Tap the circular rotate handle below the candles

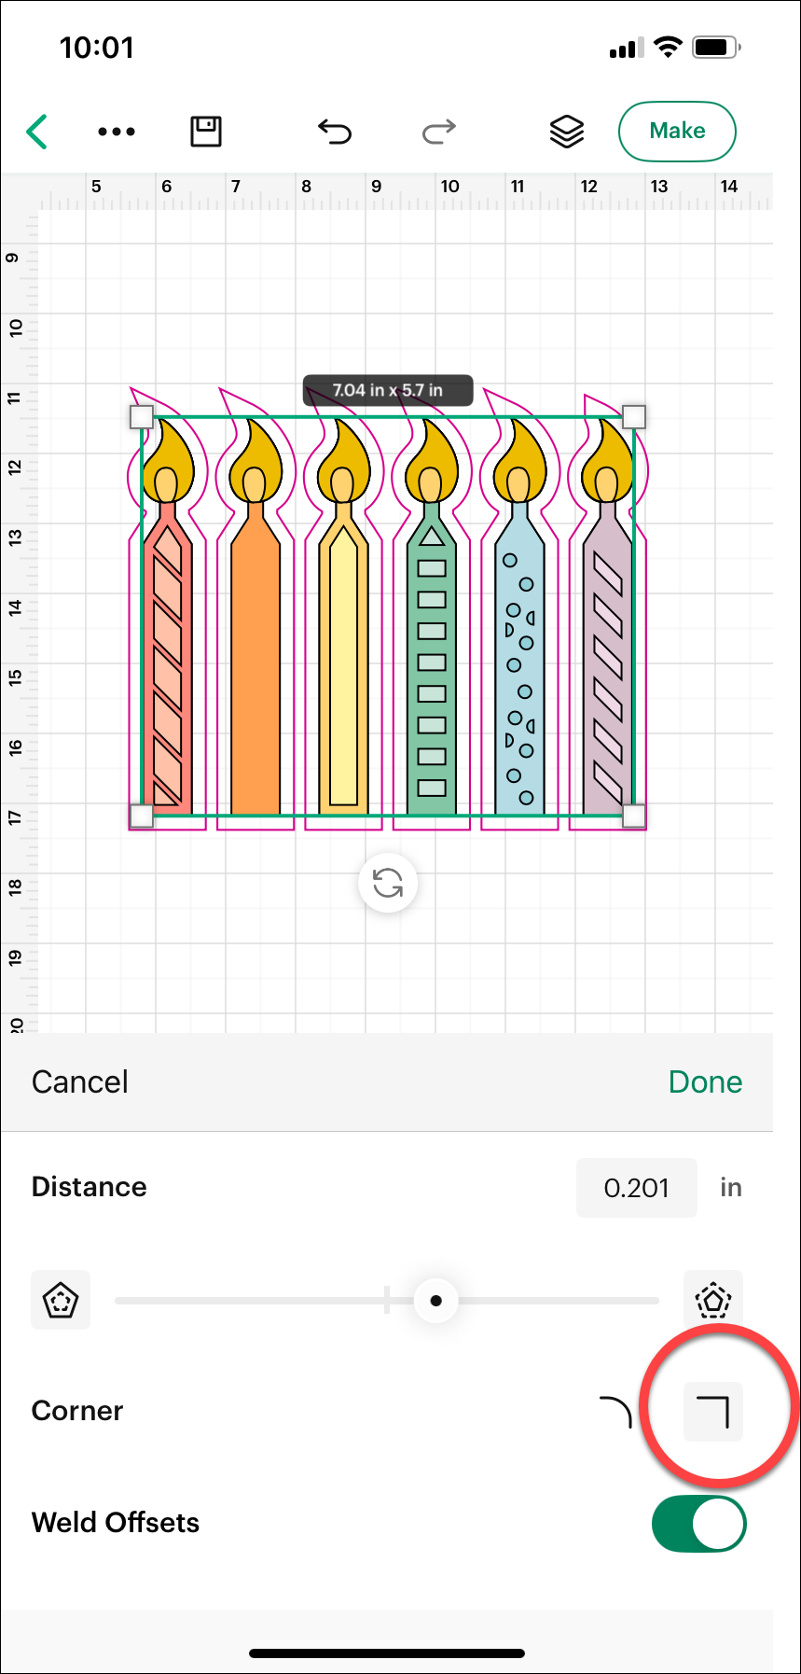click(388, 883)
